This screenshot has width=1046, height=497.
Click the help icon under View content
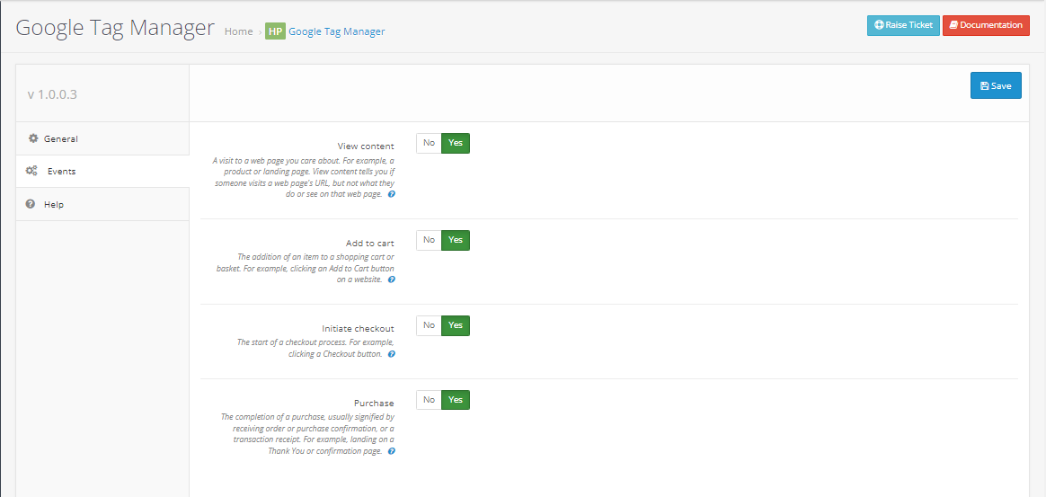click(x=392, y=194)
